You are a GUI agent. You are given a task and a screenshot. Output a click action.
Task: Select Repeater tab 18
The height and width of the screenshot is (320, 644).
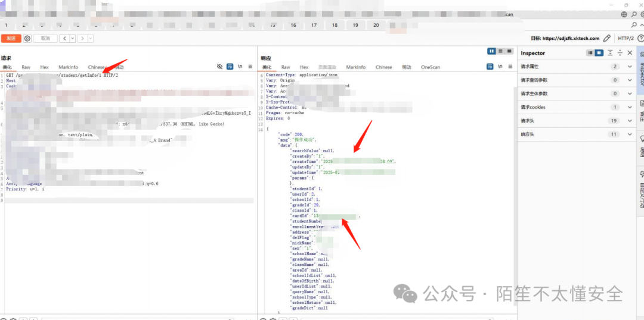(335, 25)
